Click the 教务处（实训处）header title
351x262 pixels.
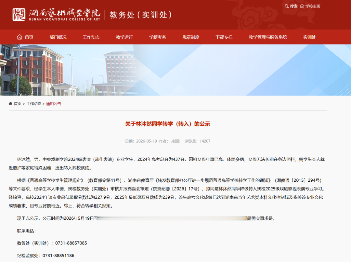(141, 15)
